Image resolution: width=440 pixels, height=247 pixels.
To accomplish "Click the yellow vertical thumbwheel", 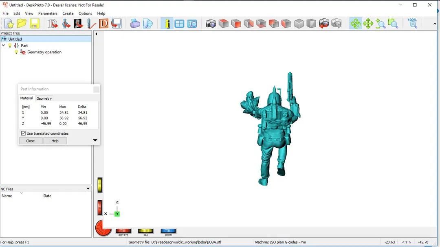I will (100, 185).
